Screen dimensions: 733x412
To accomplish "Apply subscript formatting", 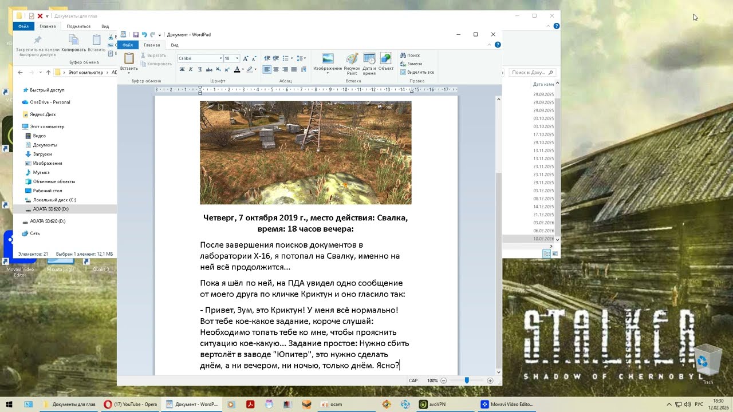I will (x=218, y=69).
